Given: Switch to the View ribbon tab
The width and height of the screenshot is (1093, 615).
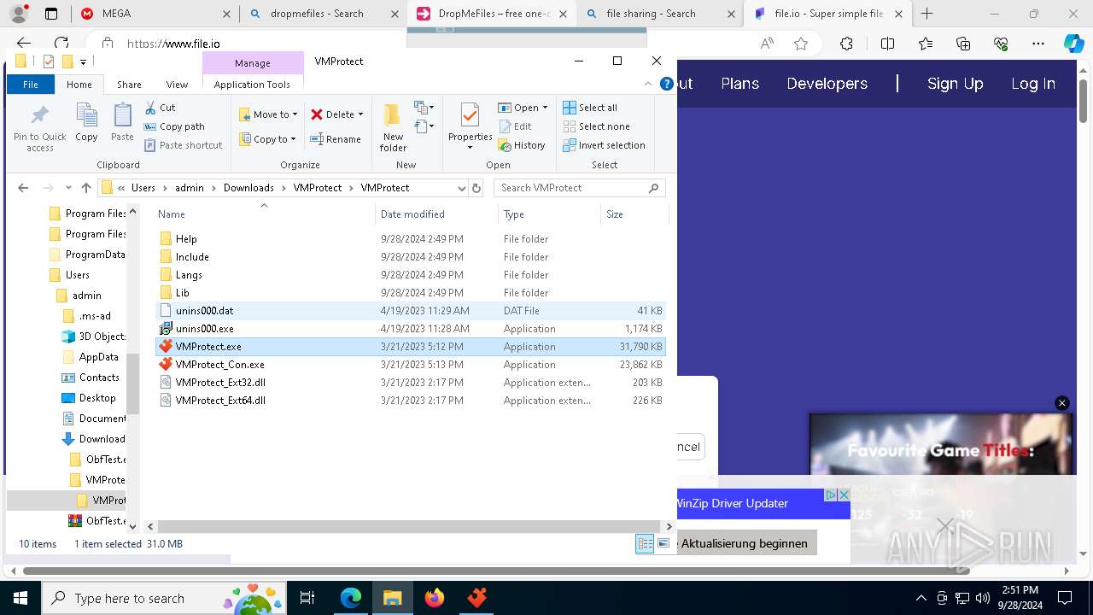Looking at the screenshot, I should point(177,85).
